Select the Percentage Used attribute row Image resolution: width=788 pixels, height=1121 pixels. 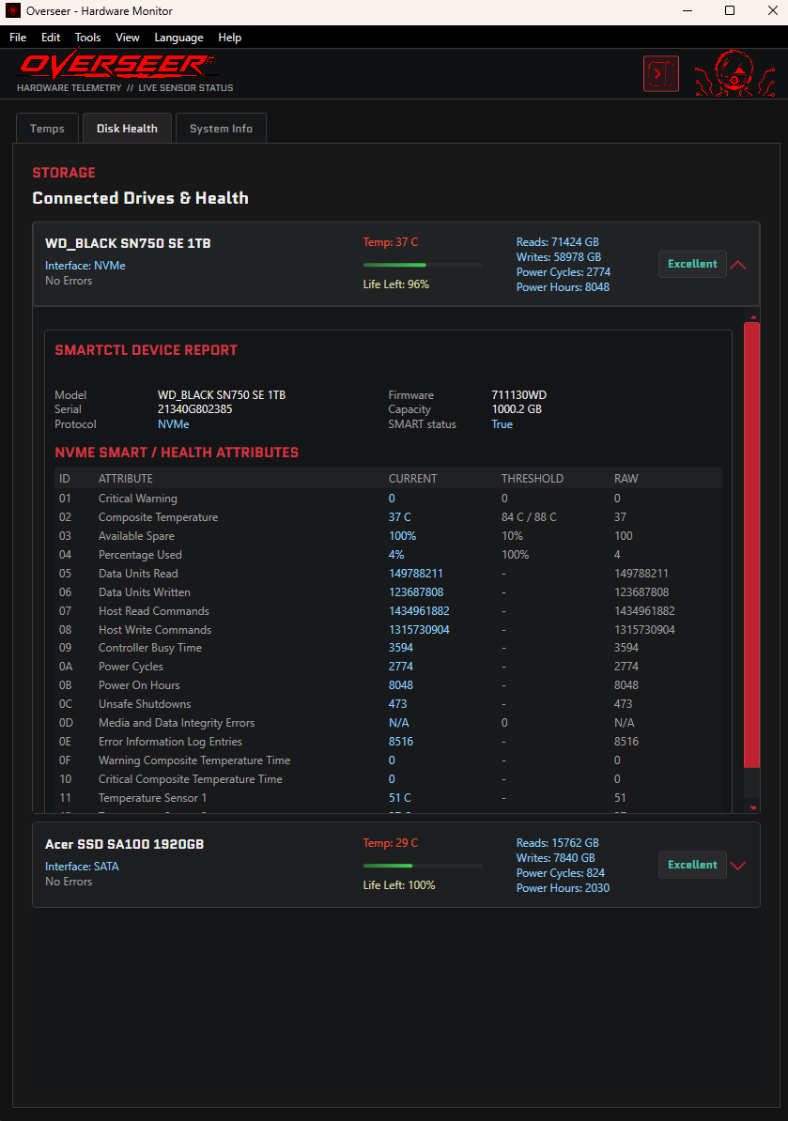point(388,554)
